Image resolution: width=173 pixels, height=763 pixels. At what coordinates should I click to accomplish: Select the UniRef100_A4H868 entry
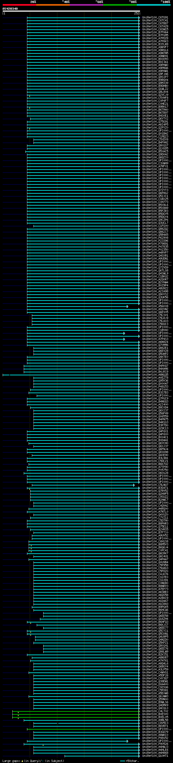coord(155,753)
